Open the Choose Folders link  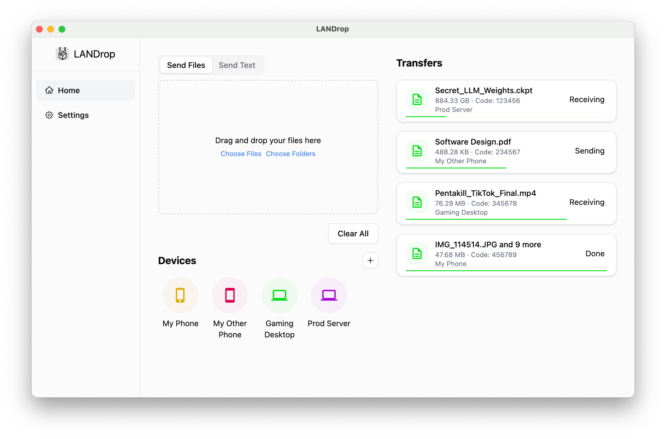(x=291, y=154)
